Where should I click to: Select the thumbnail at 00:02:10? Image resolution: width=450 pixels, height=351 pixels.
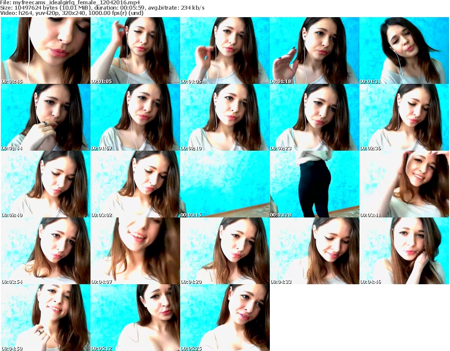[225, 117]
